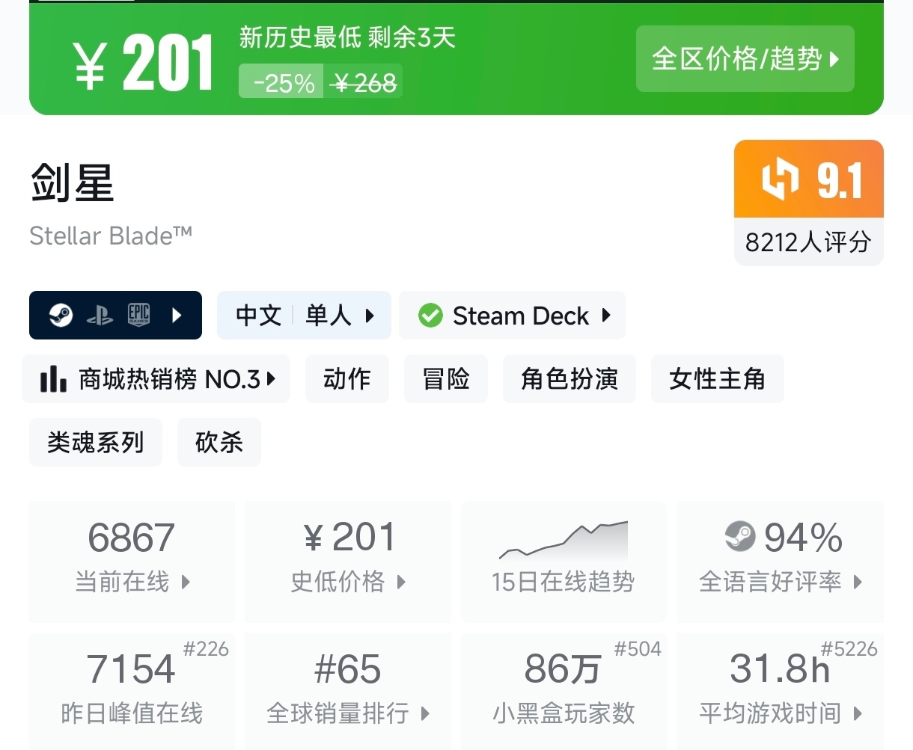Open the 全区价格/趋势 price trends
Viewport: 913px width, 750px height.
point(745,59)
